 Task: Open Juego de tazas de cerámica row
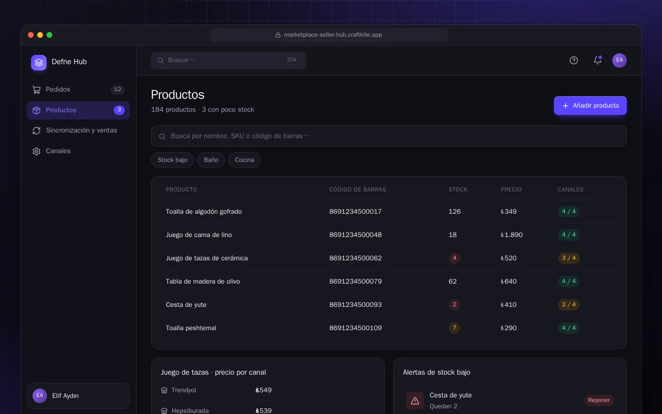pyautogui.click(x=389, y=258)
